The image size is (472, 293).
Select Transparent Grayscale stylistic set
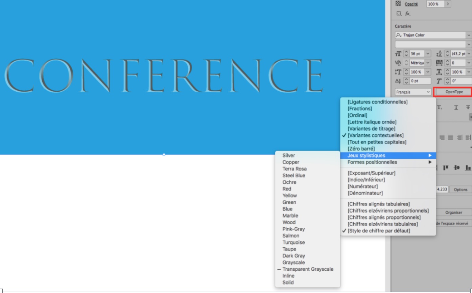(x=308, y=269)
